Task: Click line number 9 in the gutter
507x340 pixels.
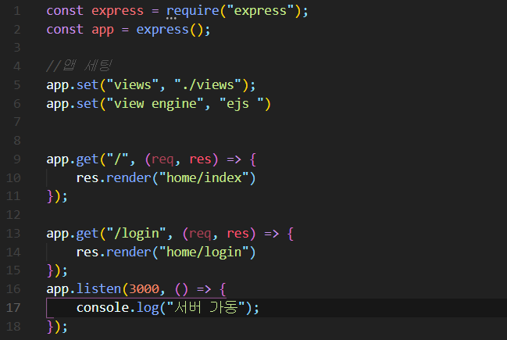Action: [17, 159]
